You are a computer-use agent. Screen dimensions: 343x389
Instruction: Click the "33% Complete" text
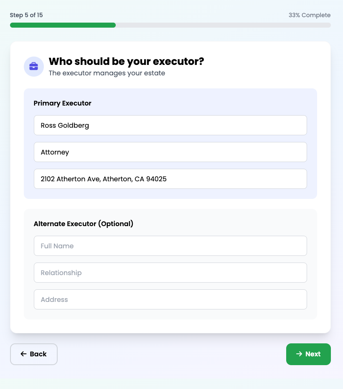click(309, 15)
